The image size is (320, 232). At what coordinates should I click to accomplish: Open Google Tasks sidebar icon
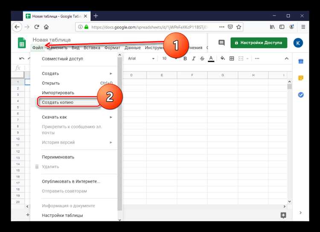coord(301,95)
